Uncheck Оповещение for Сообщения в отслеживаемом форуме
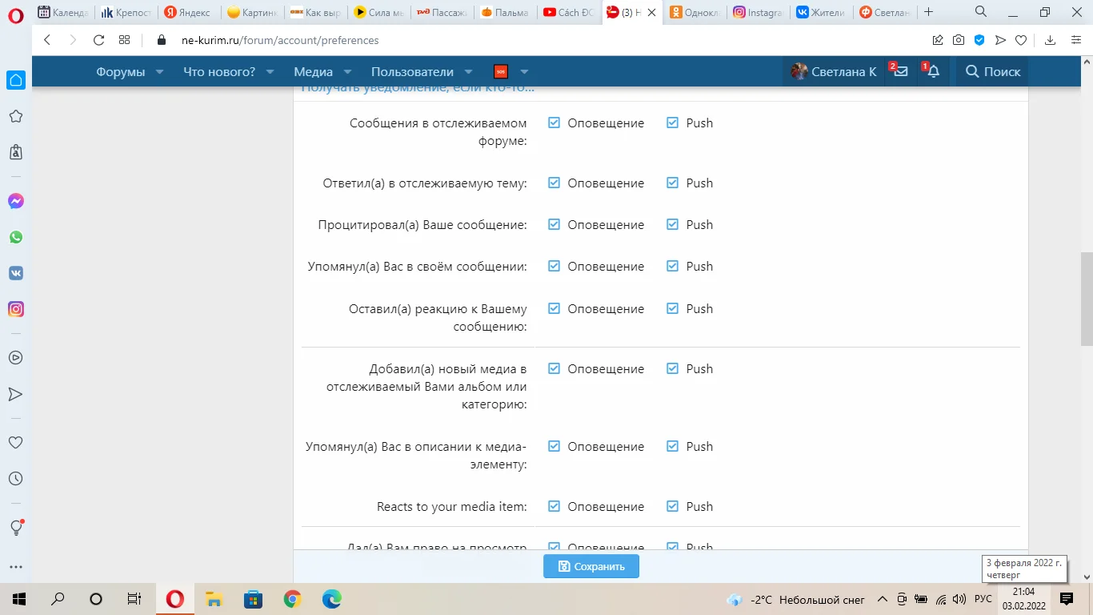The width and height of the screenshot is (1093, 615). [x=554, y=123]
